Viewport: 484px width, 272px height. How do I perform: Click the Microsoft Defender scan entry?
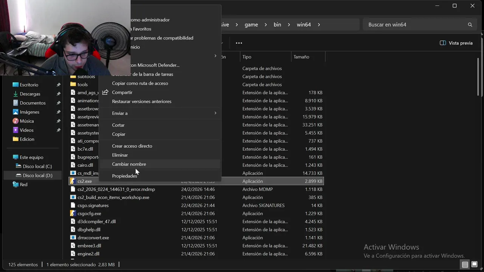point(154,65)
